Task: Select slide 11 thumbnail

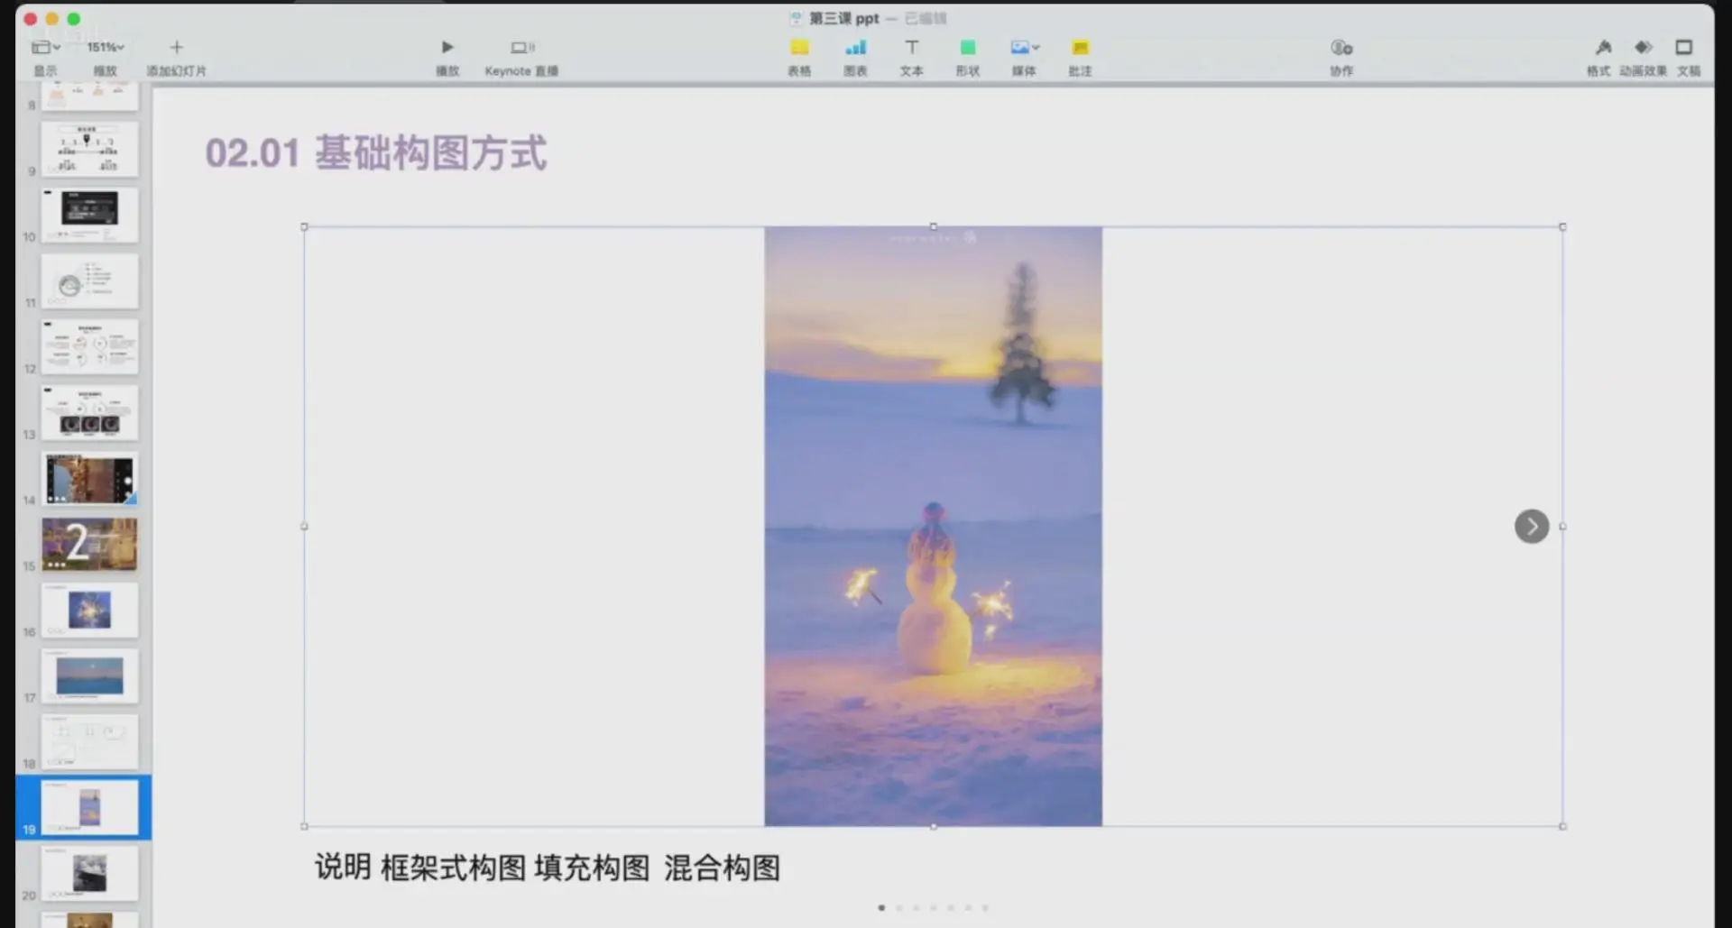Action: (89, 280)
